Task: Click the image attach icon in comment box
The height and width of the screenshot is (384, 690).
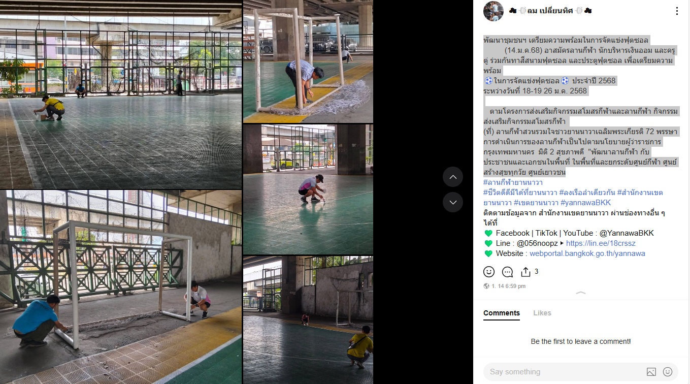Action: pyautogui.click(x=651, y=372)
